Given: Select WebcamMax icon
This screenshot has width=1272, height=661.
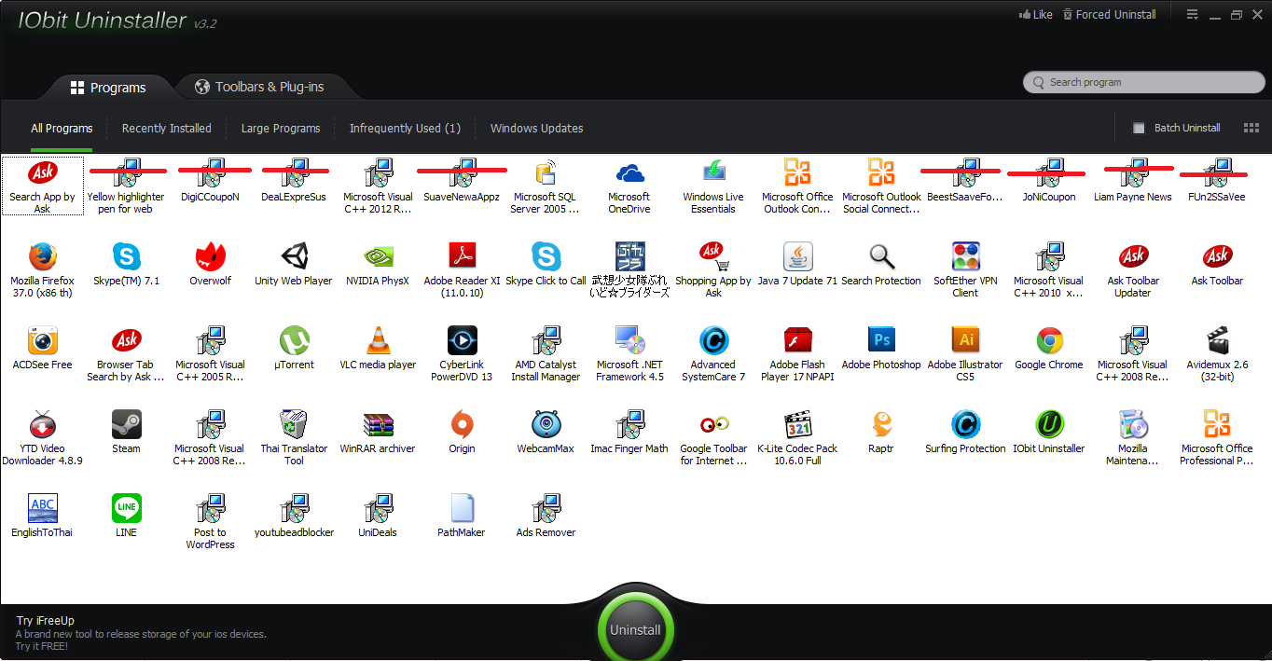Looking at the screenshot, I should 546,424.
